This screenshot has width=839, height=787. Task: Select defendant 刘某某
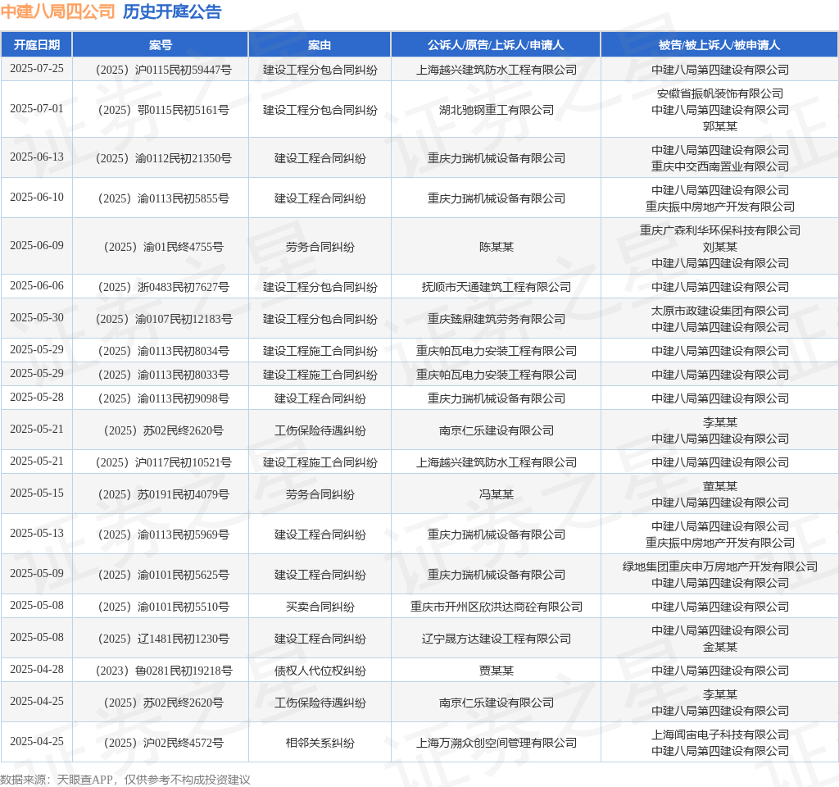719,247
